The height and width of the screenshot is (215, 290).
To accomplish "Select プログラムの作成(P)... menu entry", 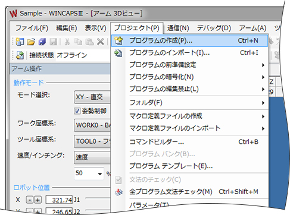I will tap(189, 41).
